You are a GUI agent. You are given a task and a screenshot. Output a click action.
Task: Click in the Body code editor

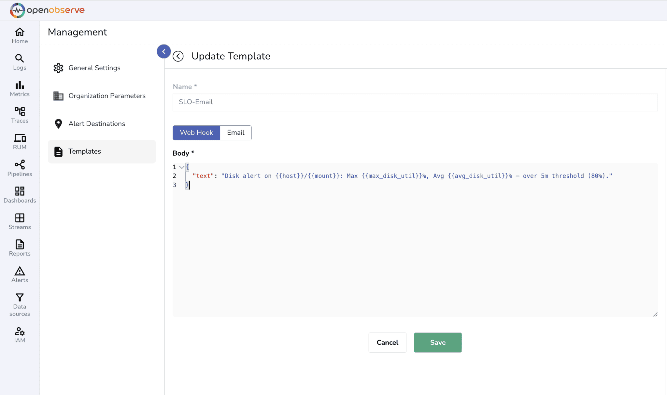415,240
